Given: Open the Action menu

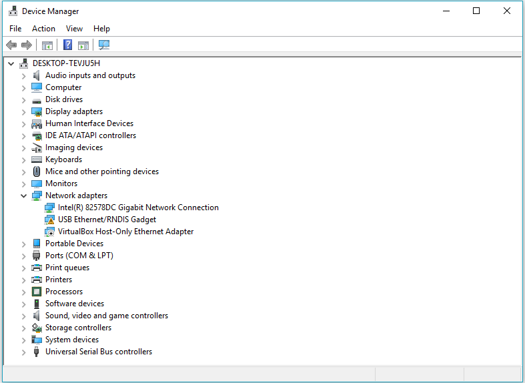Looking at the screenshot, I should pos(43,29).
